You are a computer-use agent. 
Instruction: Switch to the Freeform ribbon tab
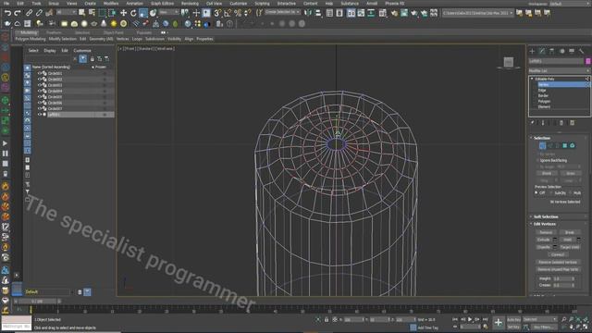tap(54, 33)
